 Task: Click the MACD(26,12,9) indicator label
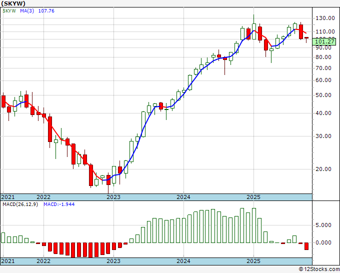(x=20, y=204)
